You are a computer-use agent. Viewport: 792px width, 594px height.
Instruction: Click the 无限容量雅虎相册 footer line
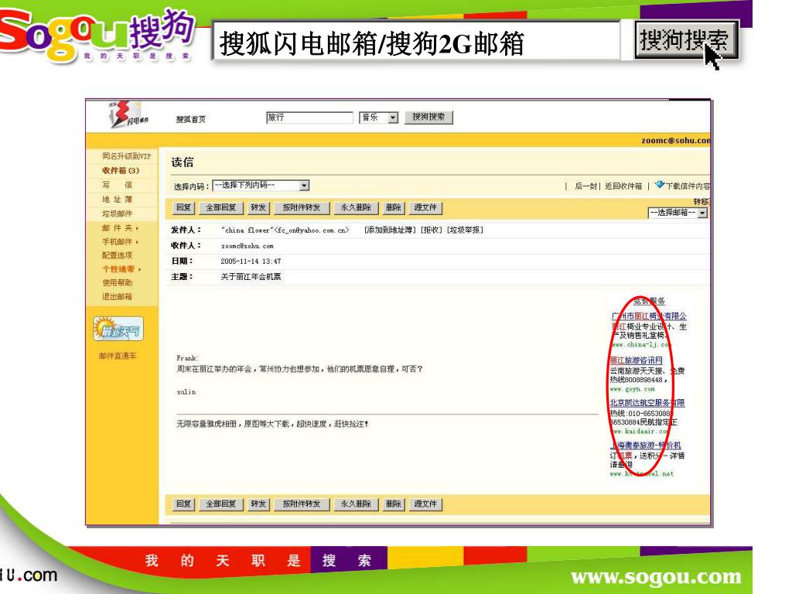coord(271,424)
